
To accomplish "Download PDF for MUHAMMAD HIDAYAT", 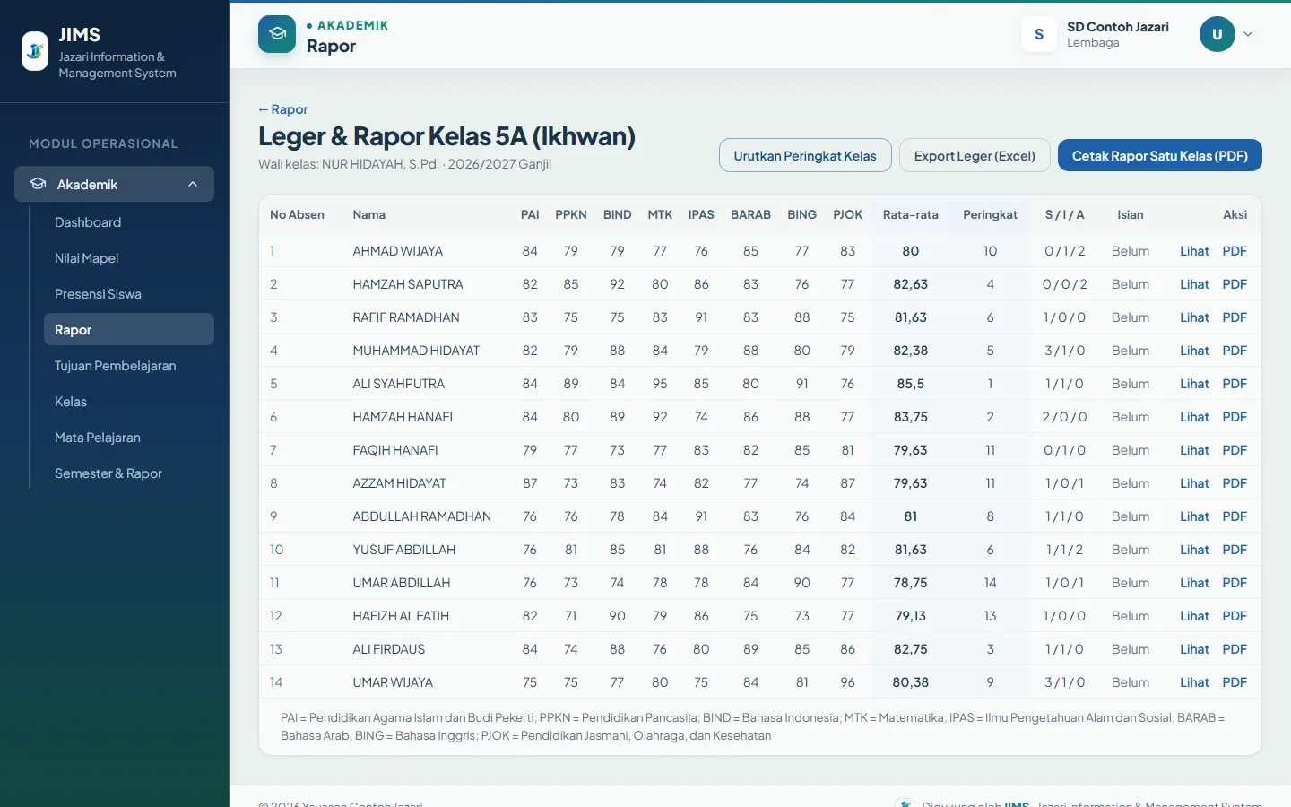I will pyautogui.click(x=1235, y=351).
